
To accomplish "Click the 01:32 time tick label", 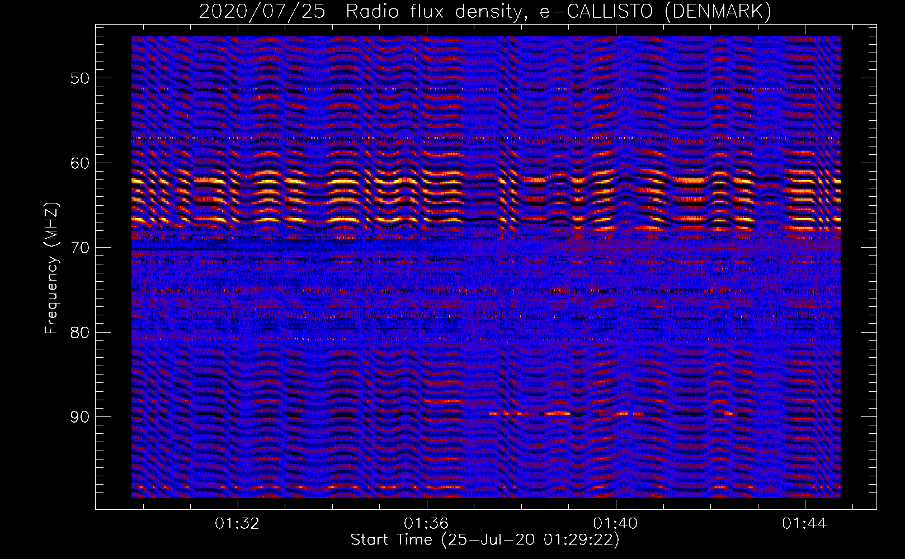I will 238,524.
